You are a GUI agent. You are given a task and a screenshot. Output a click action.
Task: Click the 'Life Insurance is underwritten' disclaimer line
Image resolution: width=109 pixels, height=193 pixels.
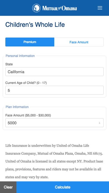pyautogui.click(x=47, y=146)
